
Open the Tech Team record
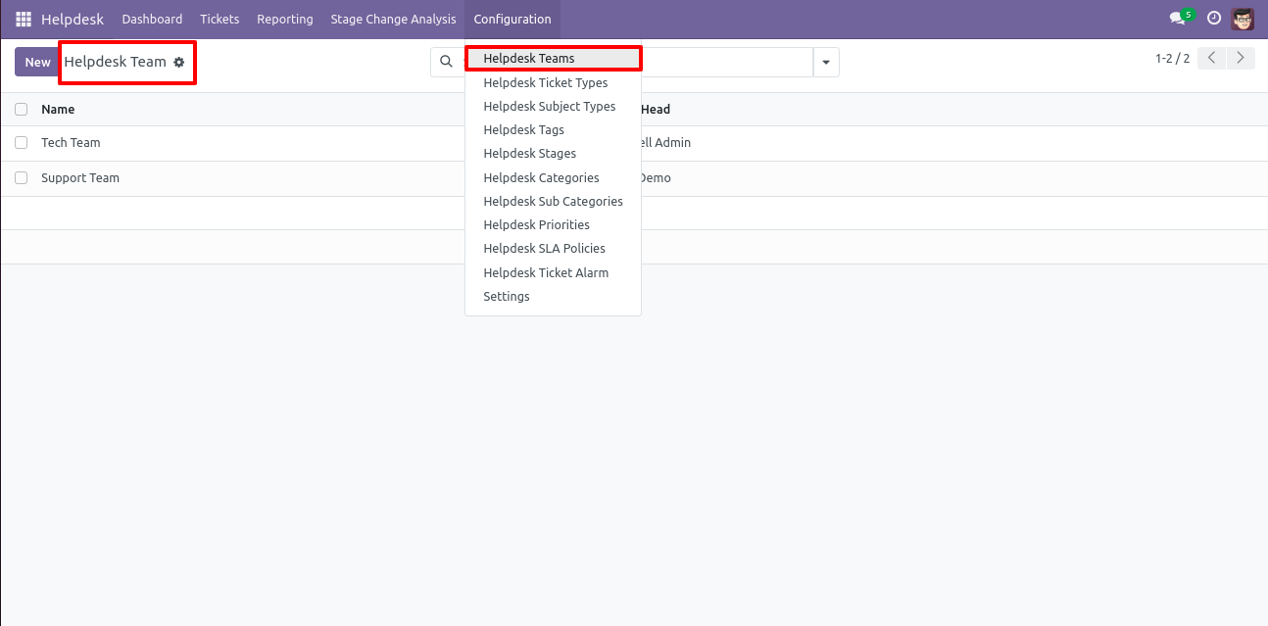tap(71, 142)
